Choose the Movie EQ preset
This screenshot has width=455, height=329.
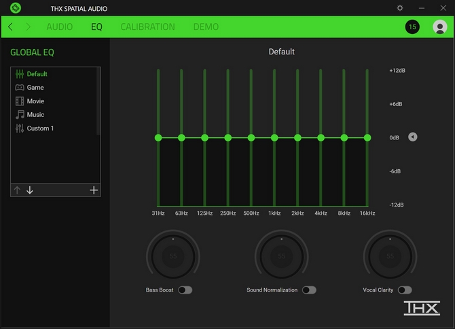pyautogui.click(x=55, y=101)
